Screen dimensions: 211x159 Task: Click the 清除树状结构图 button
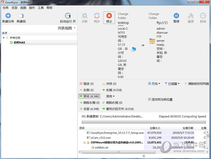[x=197, y=84]
